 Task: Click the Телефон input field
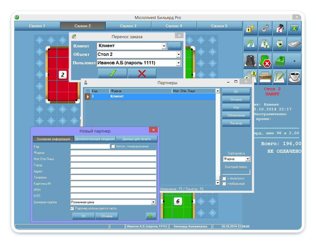113,177
